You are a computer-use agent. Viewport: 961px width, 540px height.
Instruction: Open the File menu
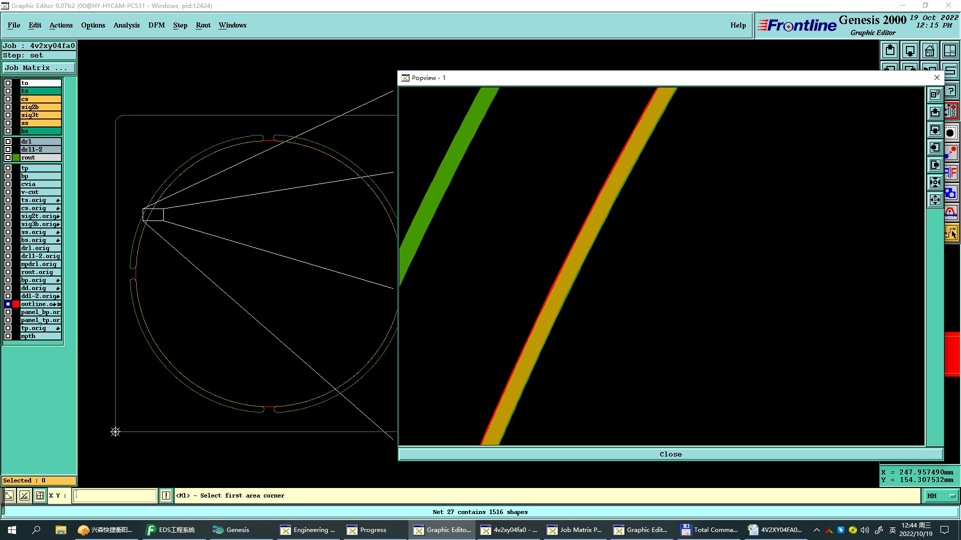14,25
